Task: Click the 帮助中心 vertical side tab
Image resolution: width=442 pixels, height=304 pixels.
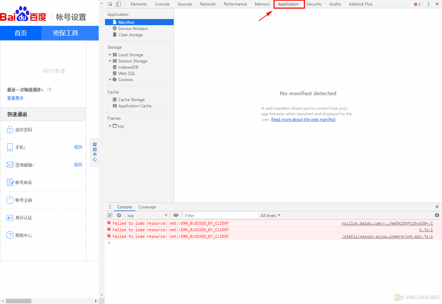Action: point(95,152)
